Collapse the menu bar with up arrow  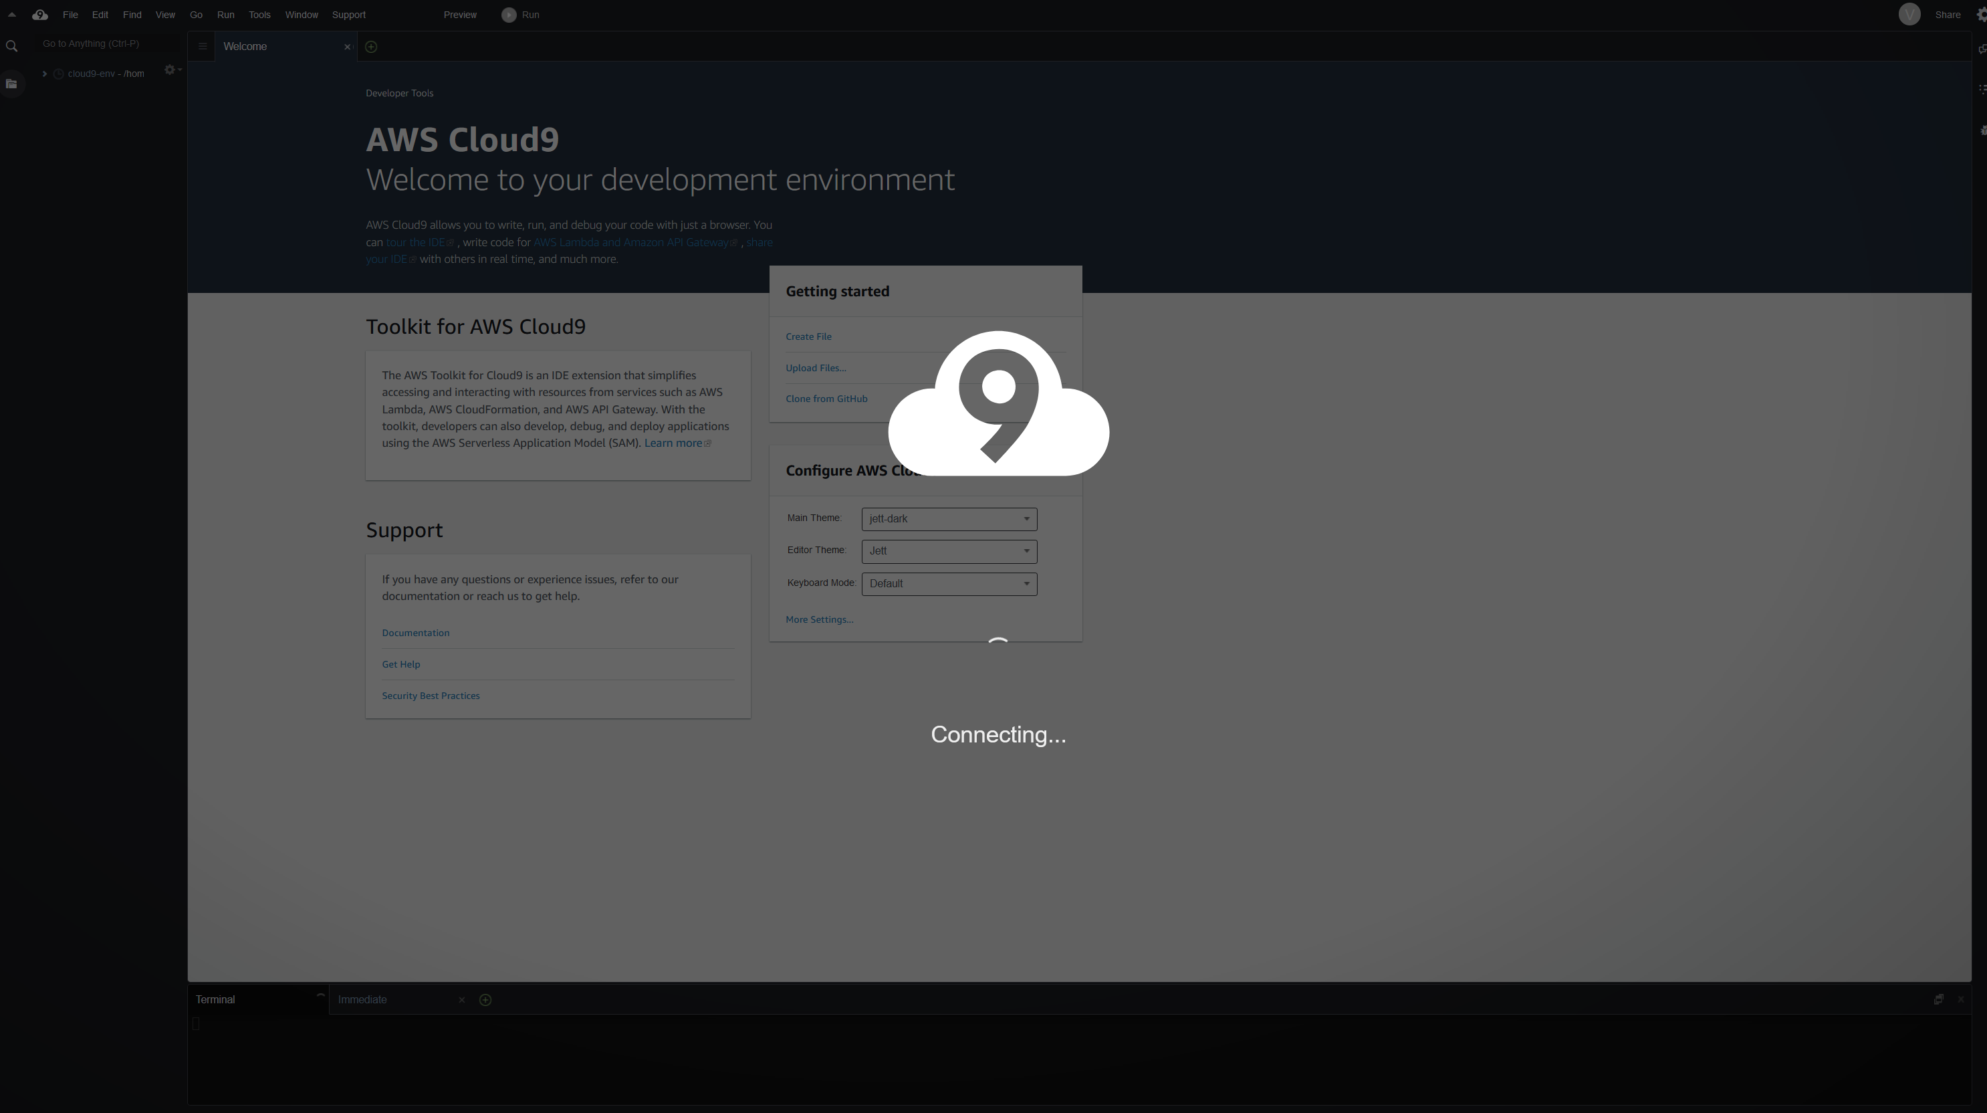pos(11,15)
